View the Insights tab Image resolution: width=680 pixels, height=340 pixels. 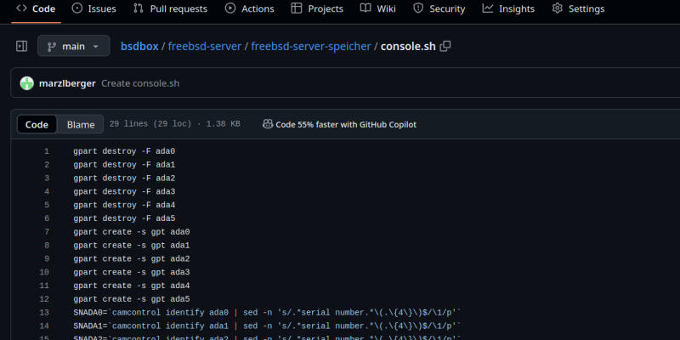(507, 8)
